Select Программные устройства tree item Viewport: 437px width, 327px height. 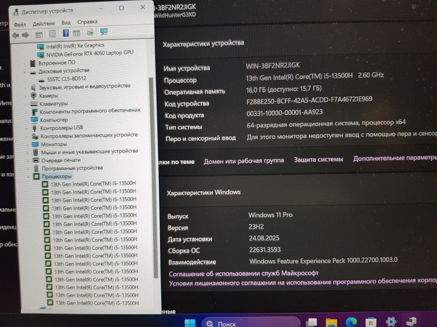[72, 168]
